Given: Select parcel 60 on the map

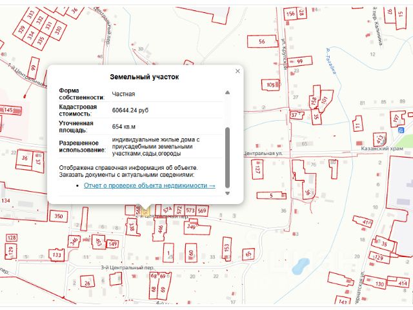Looking at the screenshot, I should (191, 253).
